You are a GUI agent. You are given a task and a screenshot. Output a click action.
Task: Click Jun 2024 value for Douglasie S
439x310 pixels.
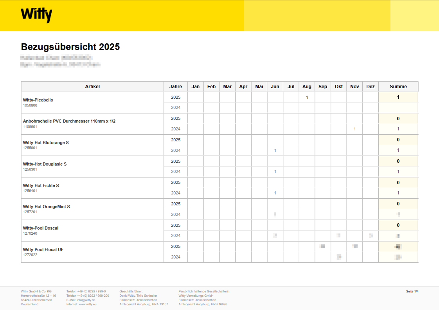[x=275, y=172]
